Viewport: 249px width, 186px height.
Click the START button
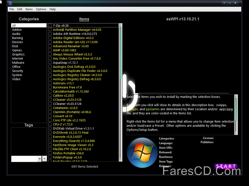point(226,166)
